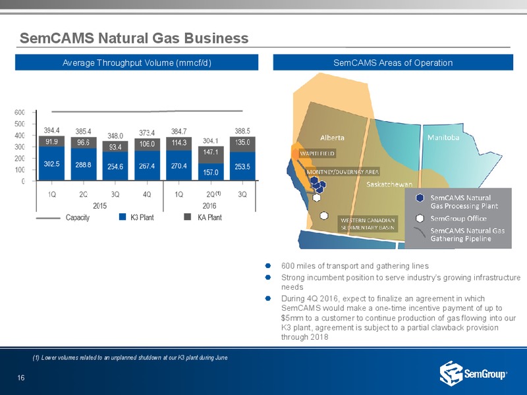
Task: Click footnote about unplanned K3 plant shutdown
Action: tap(130, 357)
